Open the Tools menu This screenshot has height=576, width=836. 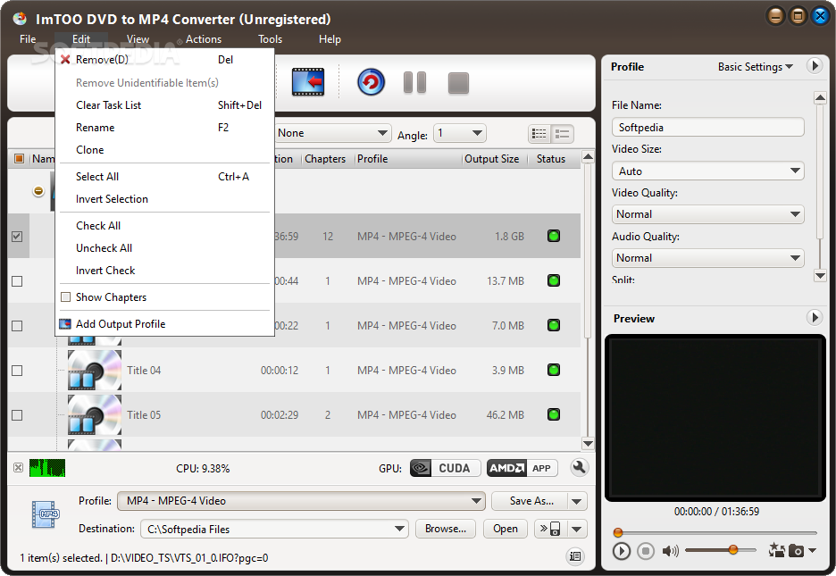tap(270, 39)
